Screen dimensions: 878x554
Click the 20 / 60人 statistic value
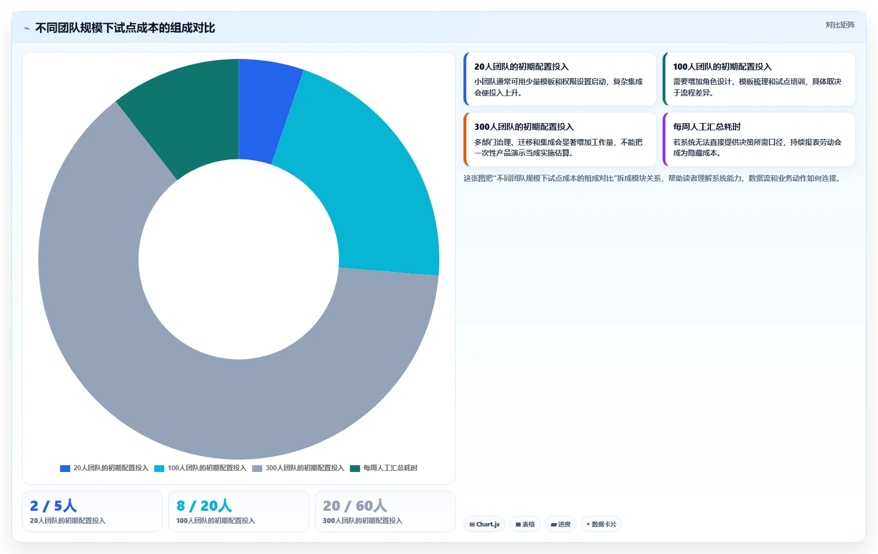tap(355, 506)
